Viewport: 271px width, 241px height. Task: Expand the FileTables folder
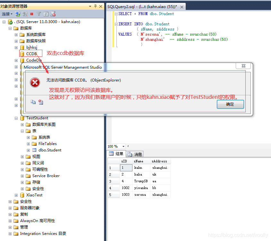(28, 144)
